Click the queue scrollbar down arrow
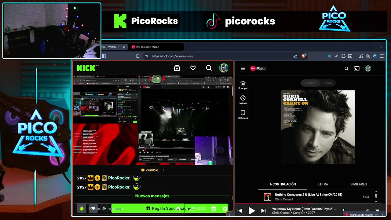 (376, 201)
